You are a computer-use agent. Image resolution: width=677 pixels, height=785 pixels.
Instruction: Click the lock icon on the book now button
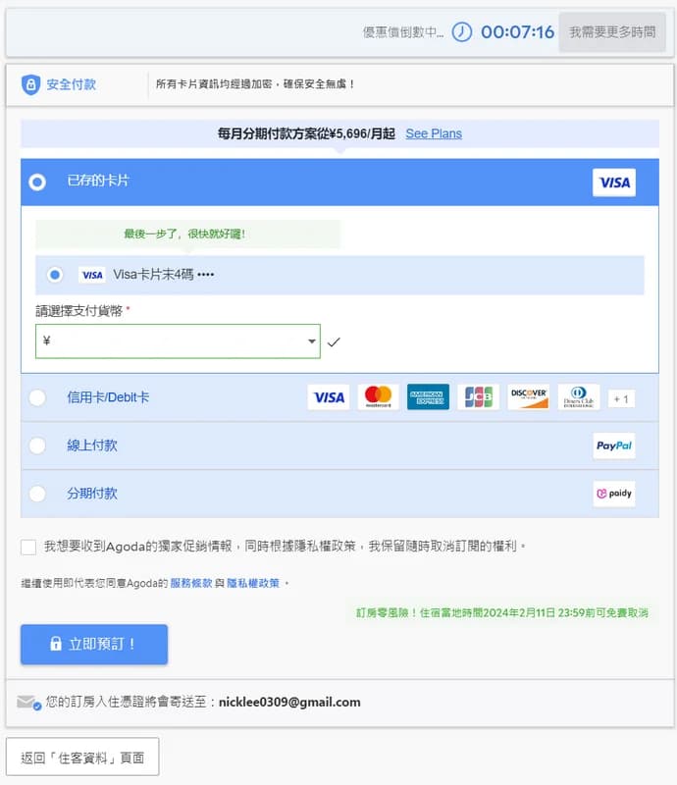[56, 644]
